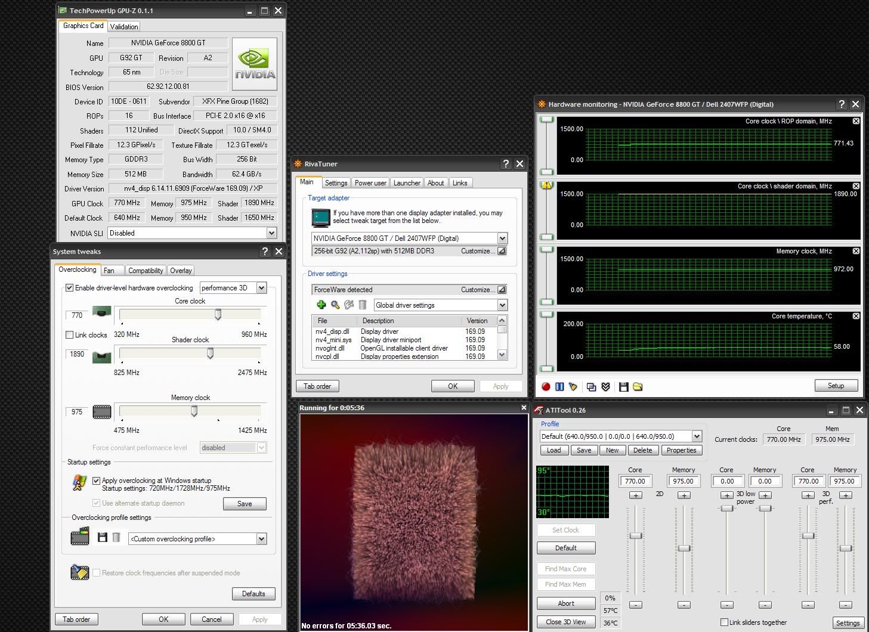The image size is (869, 632).
Task: Click the yellow folder icon in Hardware monitoring
Action: (x=638, y=387)
